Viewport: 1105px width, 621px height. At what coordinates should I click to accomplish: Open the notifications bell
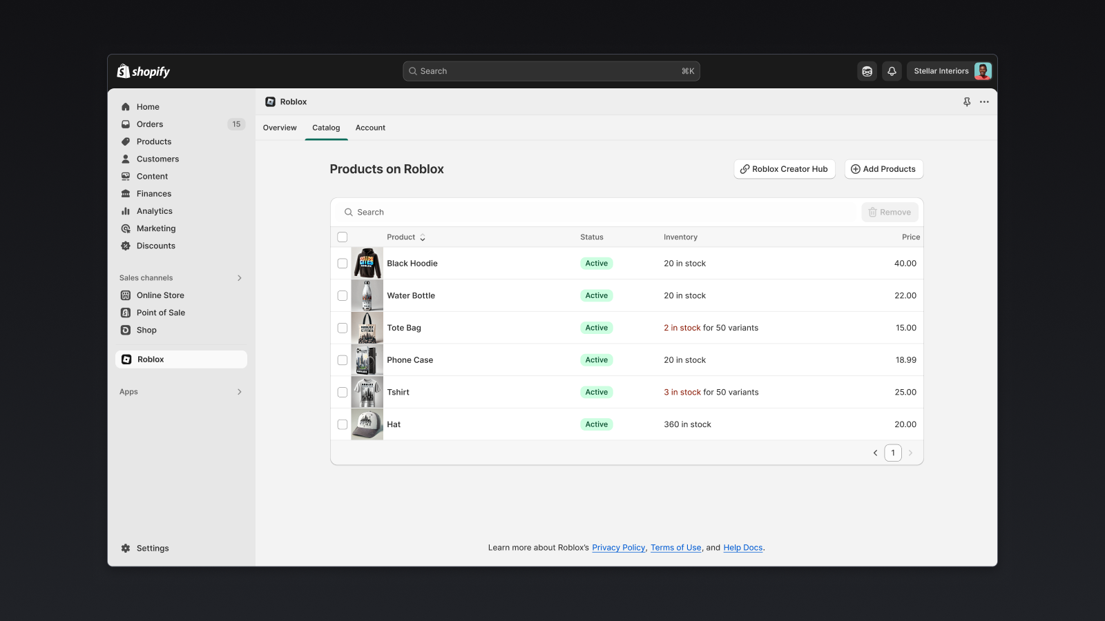click(892, 71)
